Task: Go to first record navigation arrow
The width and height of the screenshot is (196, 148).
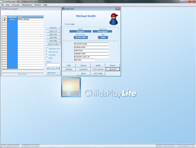Action: coord(48,68)
